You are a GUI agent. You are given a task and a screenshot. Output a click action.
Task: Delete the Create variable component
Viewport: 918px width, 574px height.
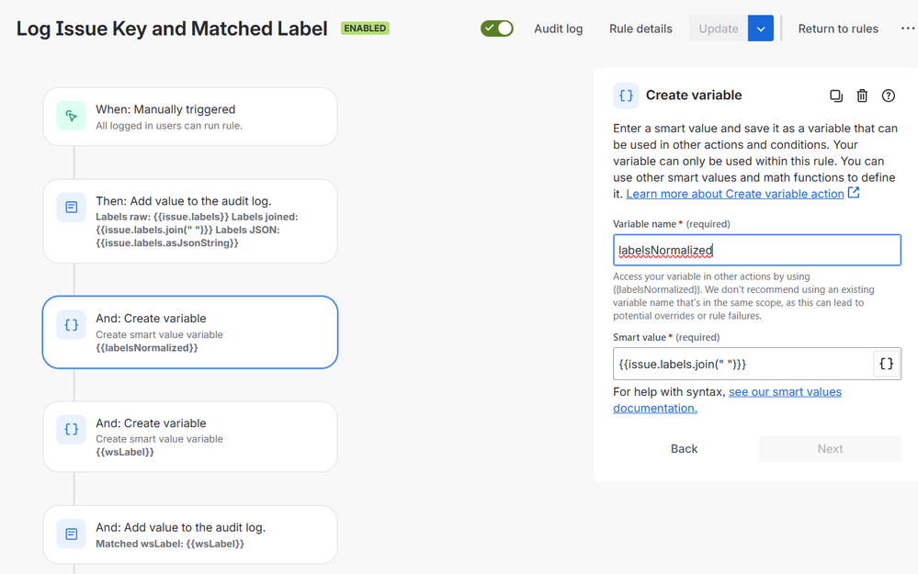[862, 96]
